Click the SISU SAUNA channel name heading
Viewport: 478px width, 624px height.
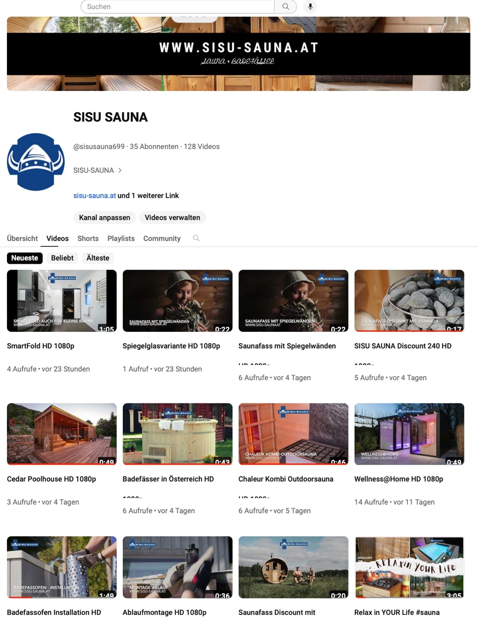click(x=110, y=117)
